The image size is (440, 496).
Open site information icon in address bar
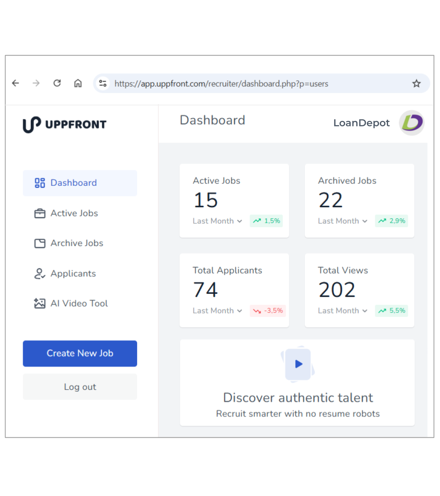[103, 83]
